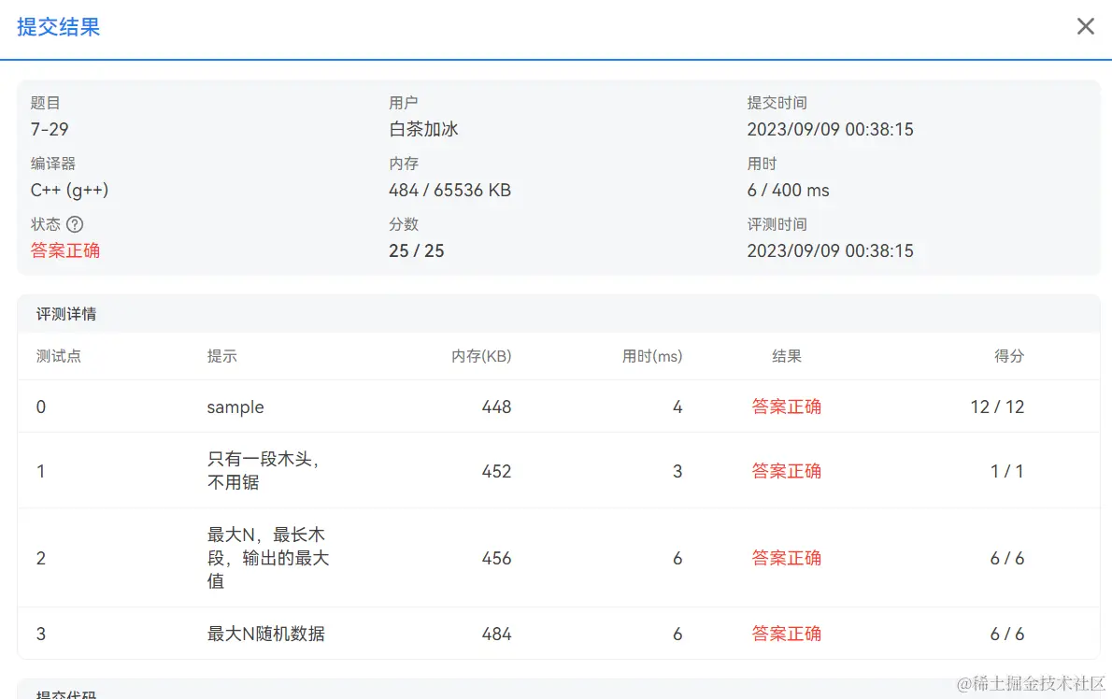Select the total score 25 / 25
The image size is (1112, 699).
click(416, 250)
